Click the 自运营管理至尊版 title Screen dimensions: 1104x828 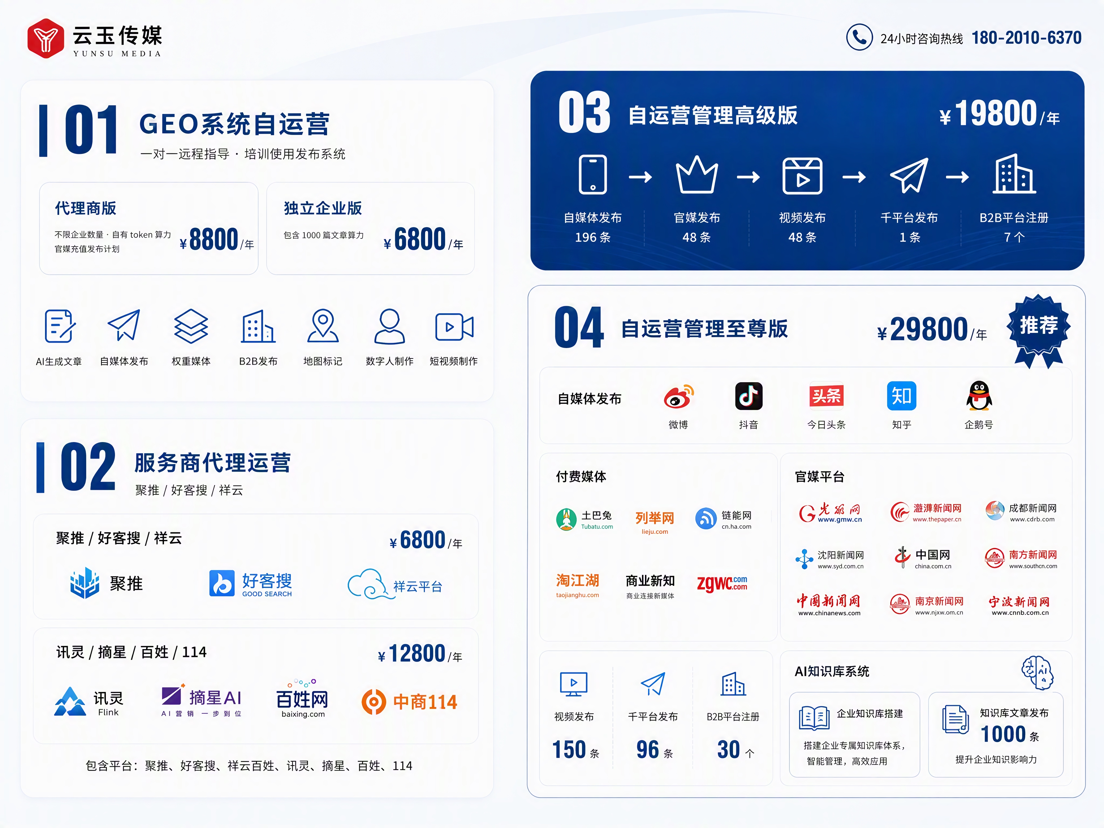point(704,329)
